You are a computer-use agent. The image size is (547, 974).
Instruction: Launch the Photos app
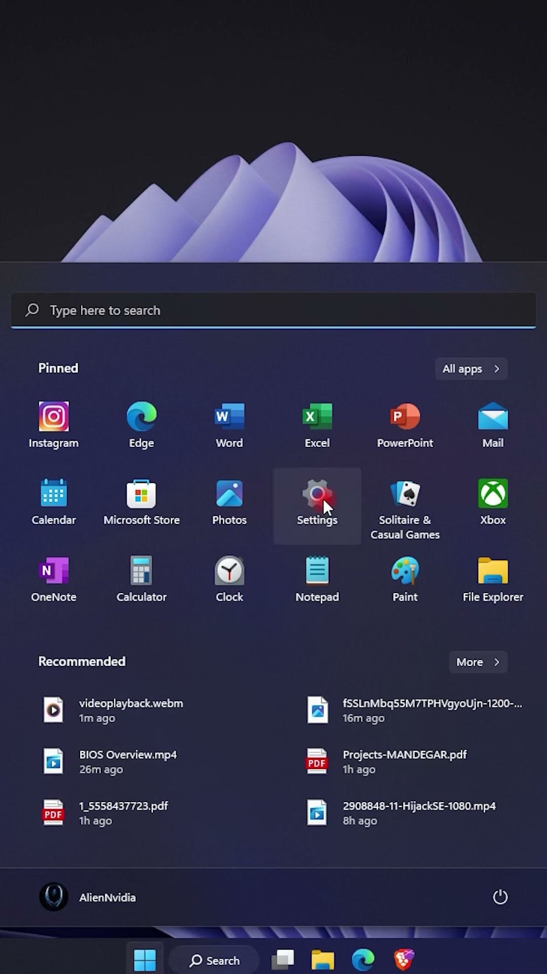[229, 502]
